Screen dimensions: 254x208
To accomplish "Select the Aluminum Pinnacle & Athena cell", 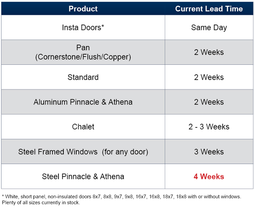I will (x=83, y=102).
